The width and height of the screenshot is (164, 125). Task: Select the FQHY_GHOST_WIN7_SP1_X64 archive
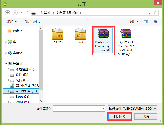tap(126, 42)
